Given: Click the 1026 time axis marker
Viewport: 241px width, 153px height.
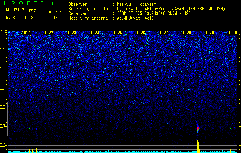Looking at the screenshot, I should pos(141,33).
